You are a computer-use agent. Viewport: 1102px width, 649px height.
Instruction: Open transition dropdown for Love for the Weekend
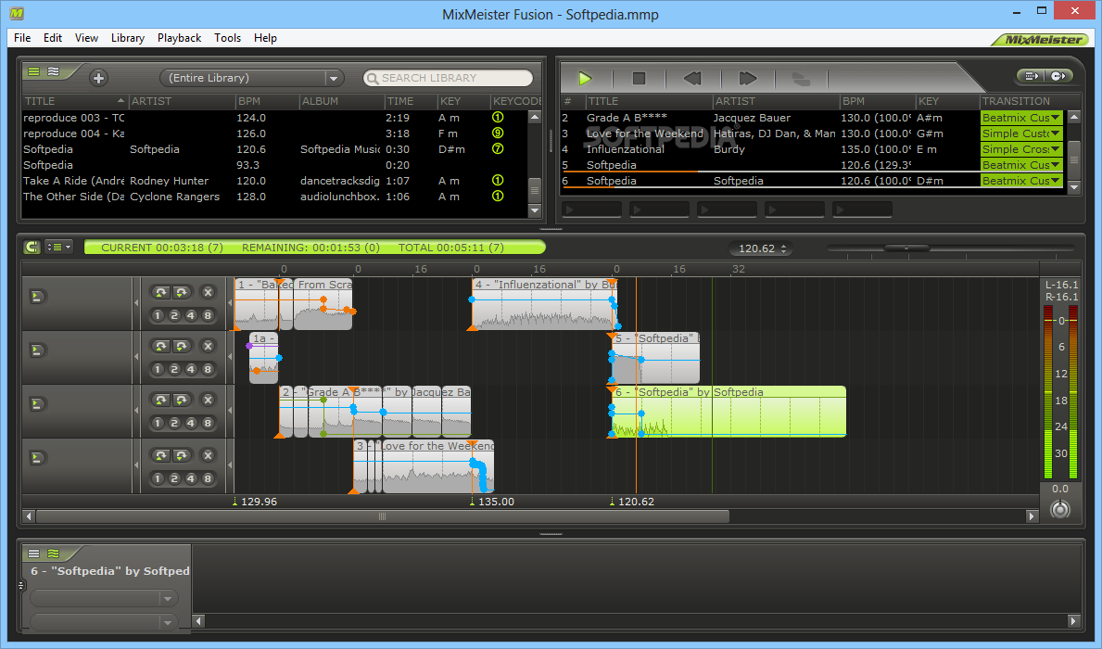click(1056, 134)
